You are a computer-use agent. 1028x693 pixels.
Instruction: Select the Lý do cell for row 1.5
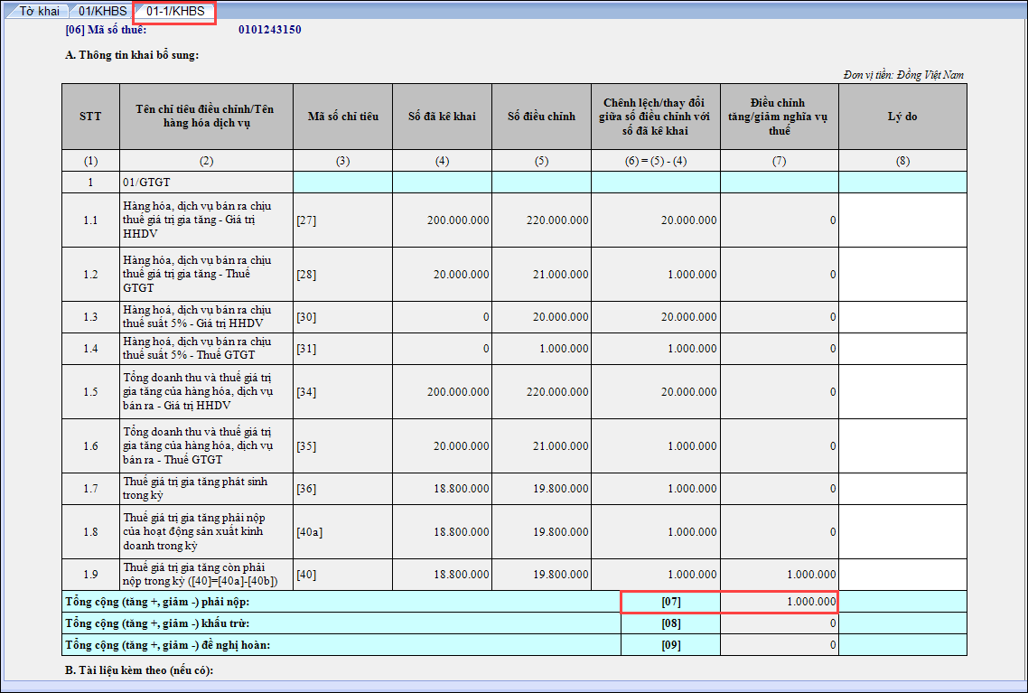902,391
